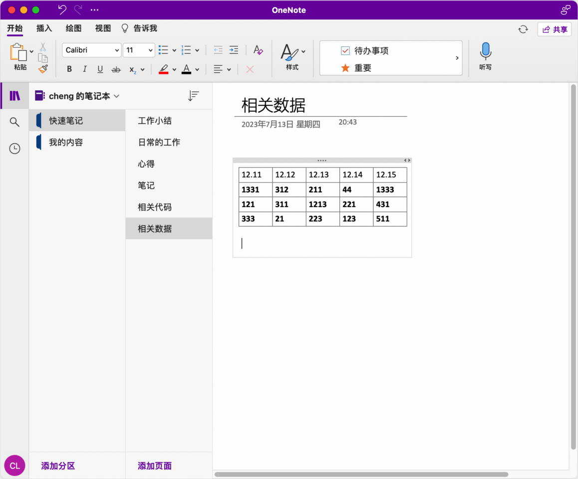Viewport: 578px width, 479px height.
Task: Click the sort pages icon
Action: (193, 96)
